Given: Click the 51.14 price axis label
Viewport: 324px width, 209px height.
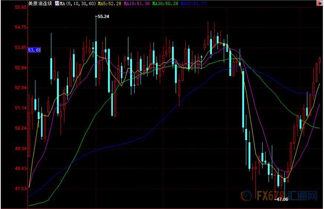Looking at the screenshot, I should pyautogui.click(x=21, y=108).
